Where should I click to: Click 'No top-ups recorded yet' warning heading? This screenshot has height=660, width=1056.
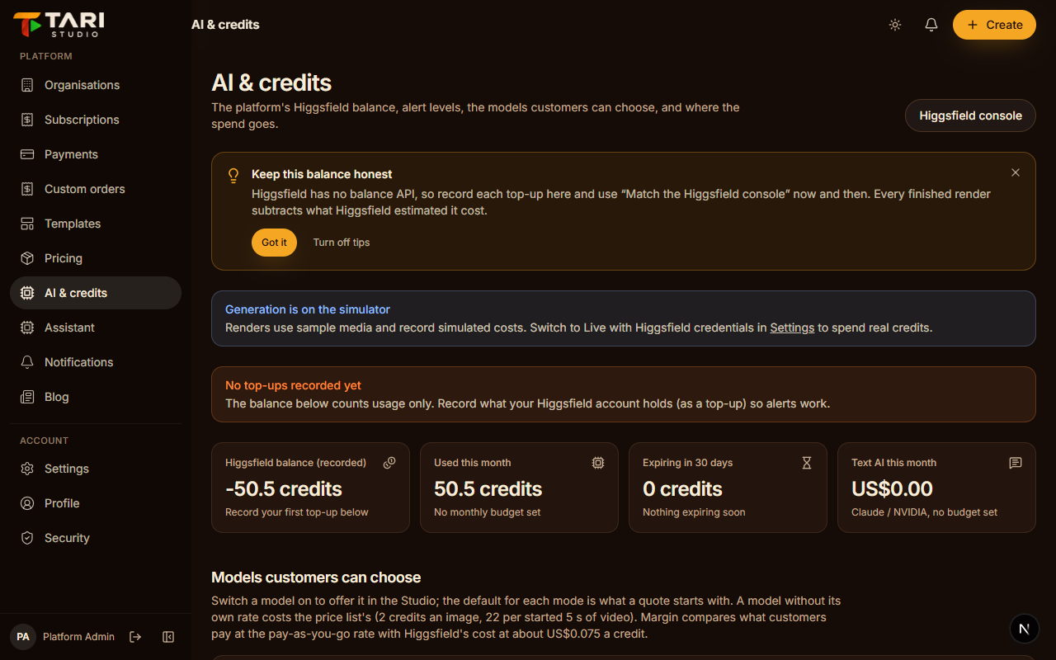[293, 385]
